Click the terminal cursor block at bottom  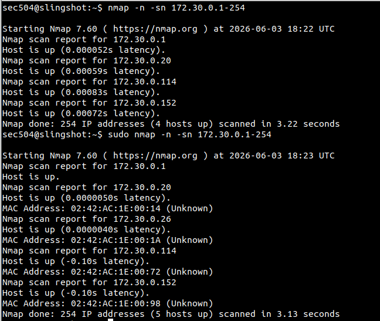(x=110, y=320)
